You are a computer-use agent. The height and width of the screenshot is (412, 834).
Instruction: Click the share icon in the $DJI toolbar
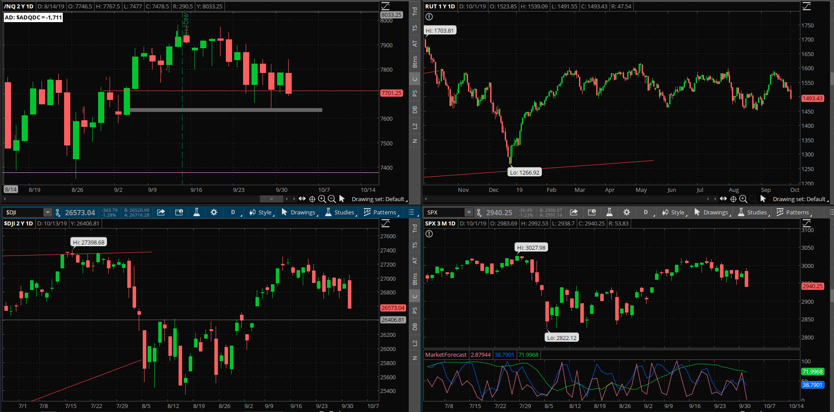point(161,212)
